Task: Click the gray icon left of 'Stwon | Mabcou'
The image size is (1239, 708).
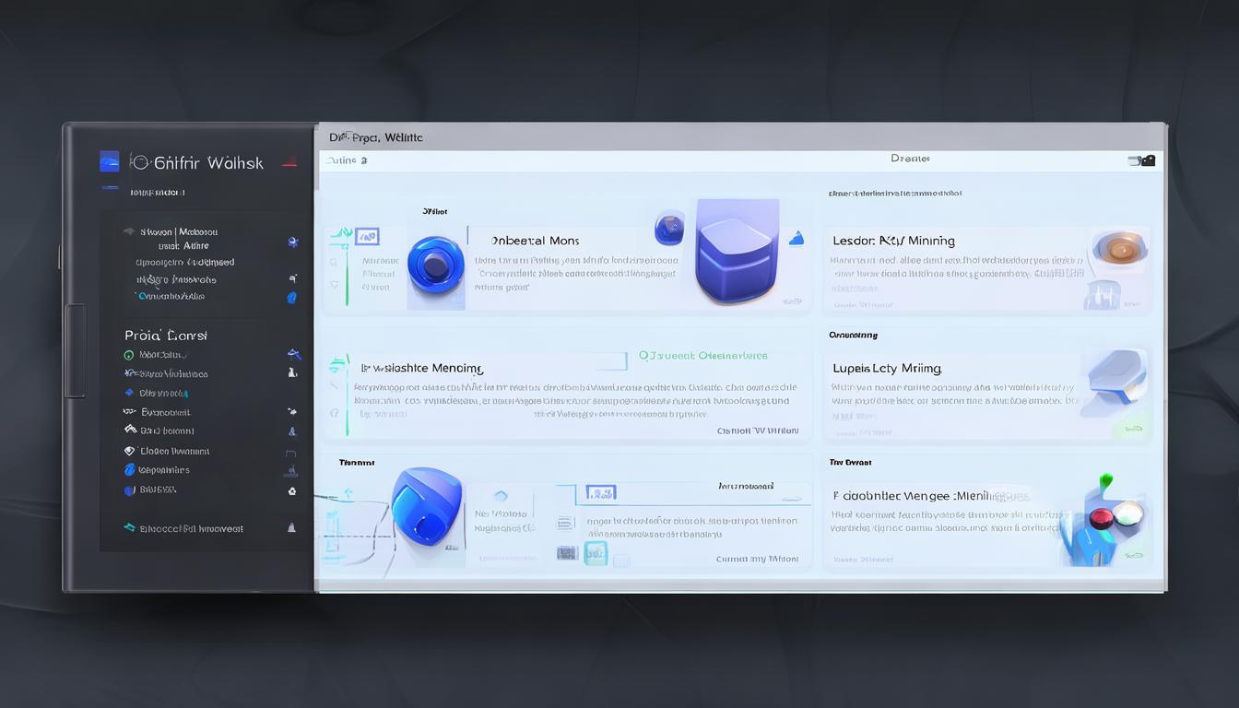Action: click(129, 231)
